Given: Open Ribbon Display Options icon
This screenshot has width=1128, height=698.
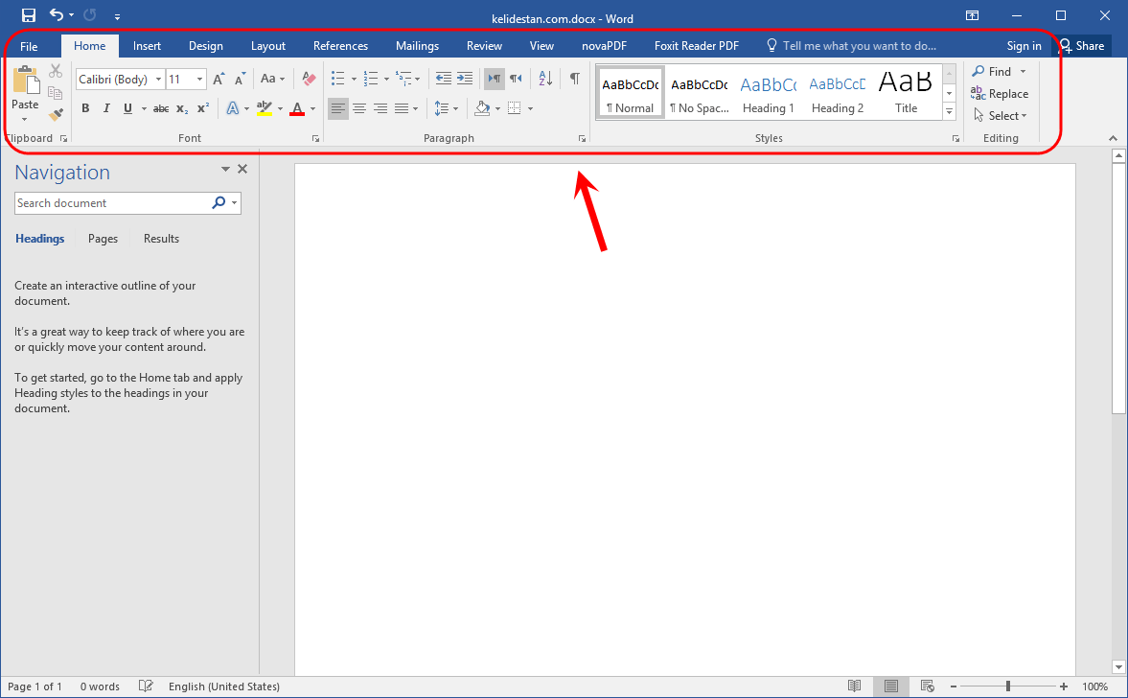Looking at the screenshot, I should click(x=972, y=15).
